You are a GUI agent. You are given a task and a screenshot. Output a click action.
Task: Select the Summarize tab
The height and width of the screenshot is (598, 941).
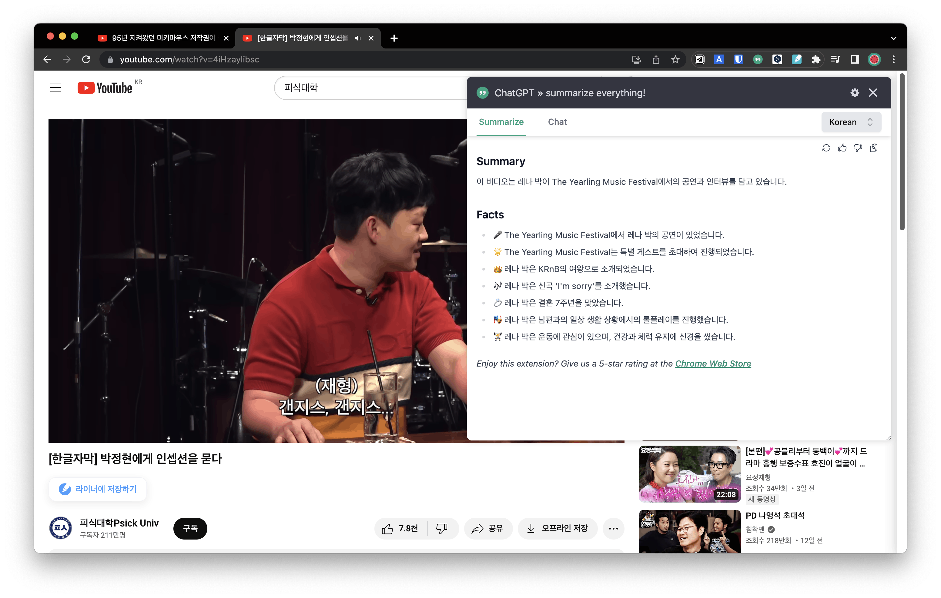click(501, 122)
